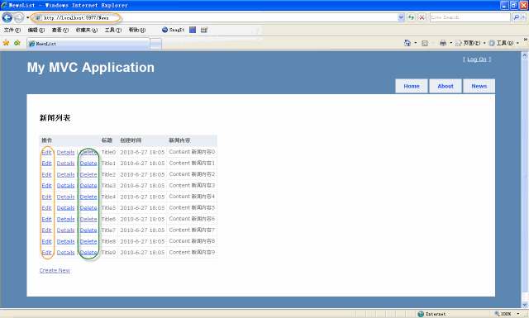Click the address bar URL field
Image resolution: width=529 pixels, height=318 pixels.
[x=216, y=17]
